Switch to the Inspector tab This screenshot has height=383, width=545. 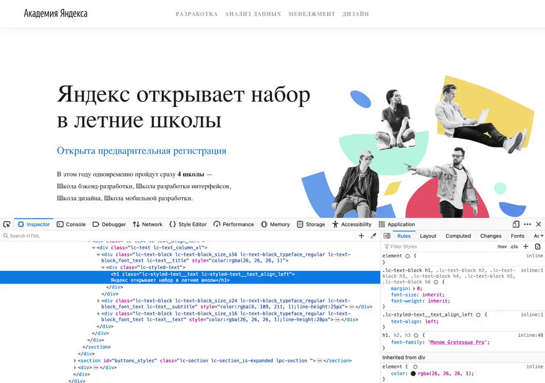pos(34,224)
